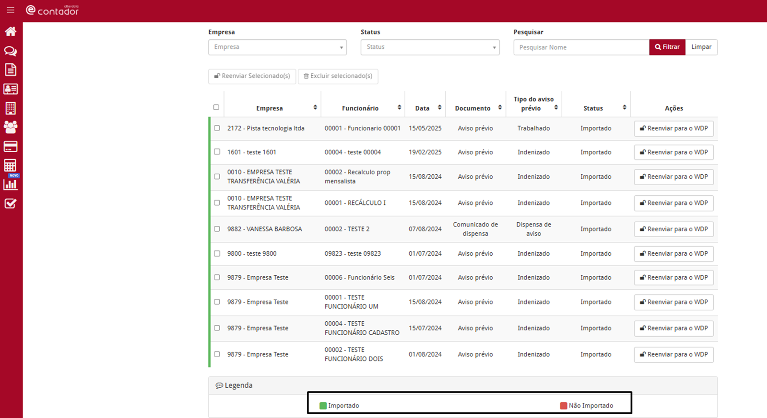Click the credit card sidebar icon
The image size is (767, 418).
pyautogui.click(x=11, y=147)
